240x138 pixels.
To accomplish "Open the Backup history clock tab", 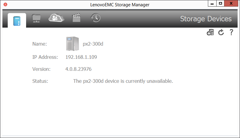I will coord(95,18).
